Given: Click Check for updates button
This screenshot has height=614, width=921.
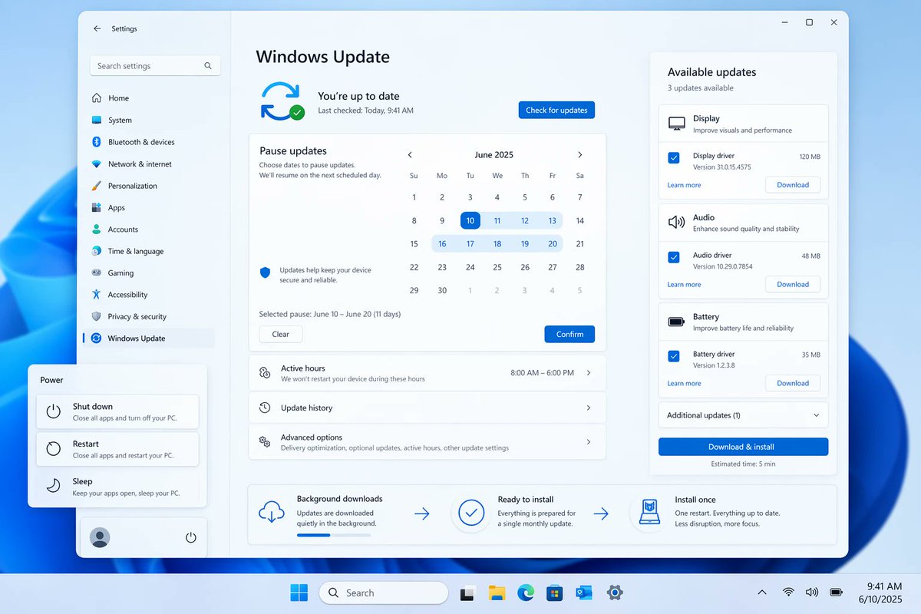Looking at the screenshot, I should (x=556, y=111).
